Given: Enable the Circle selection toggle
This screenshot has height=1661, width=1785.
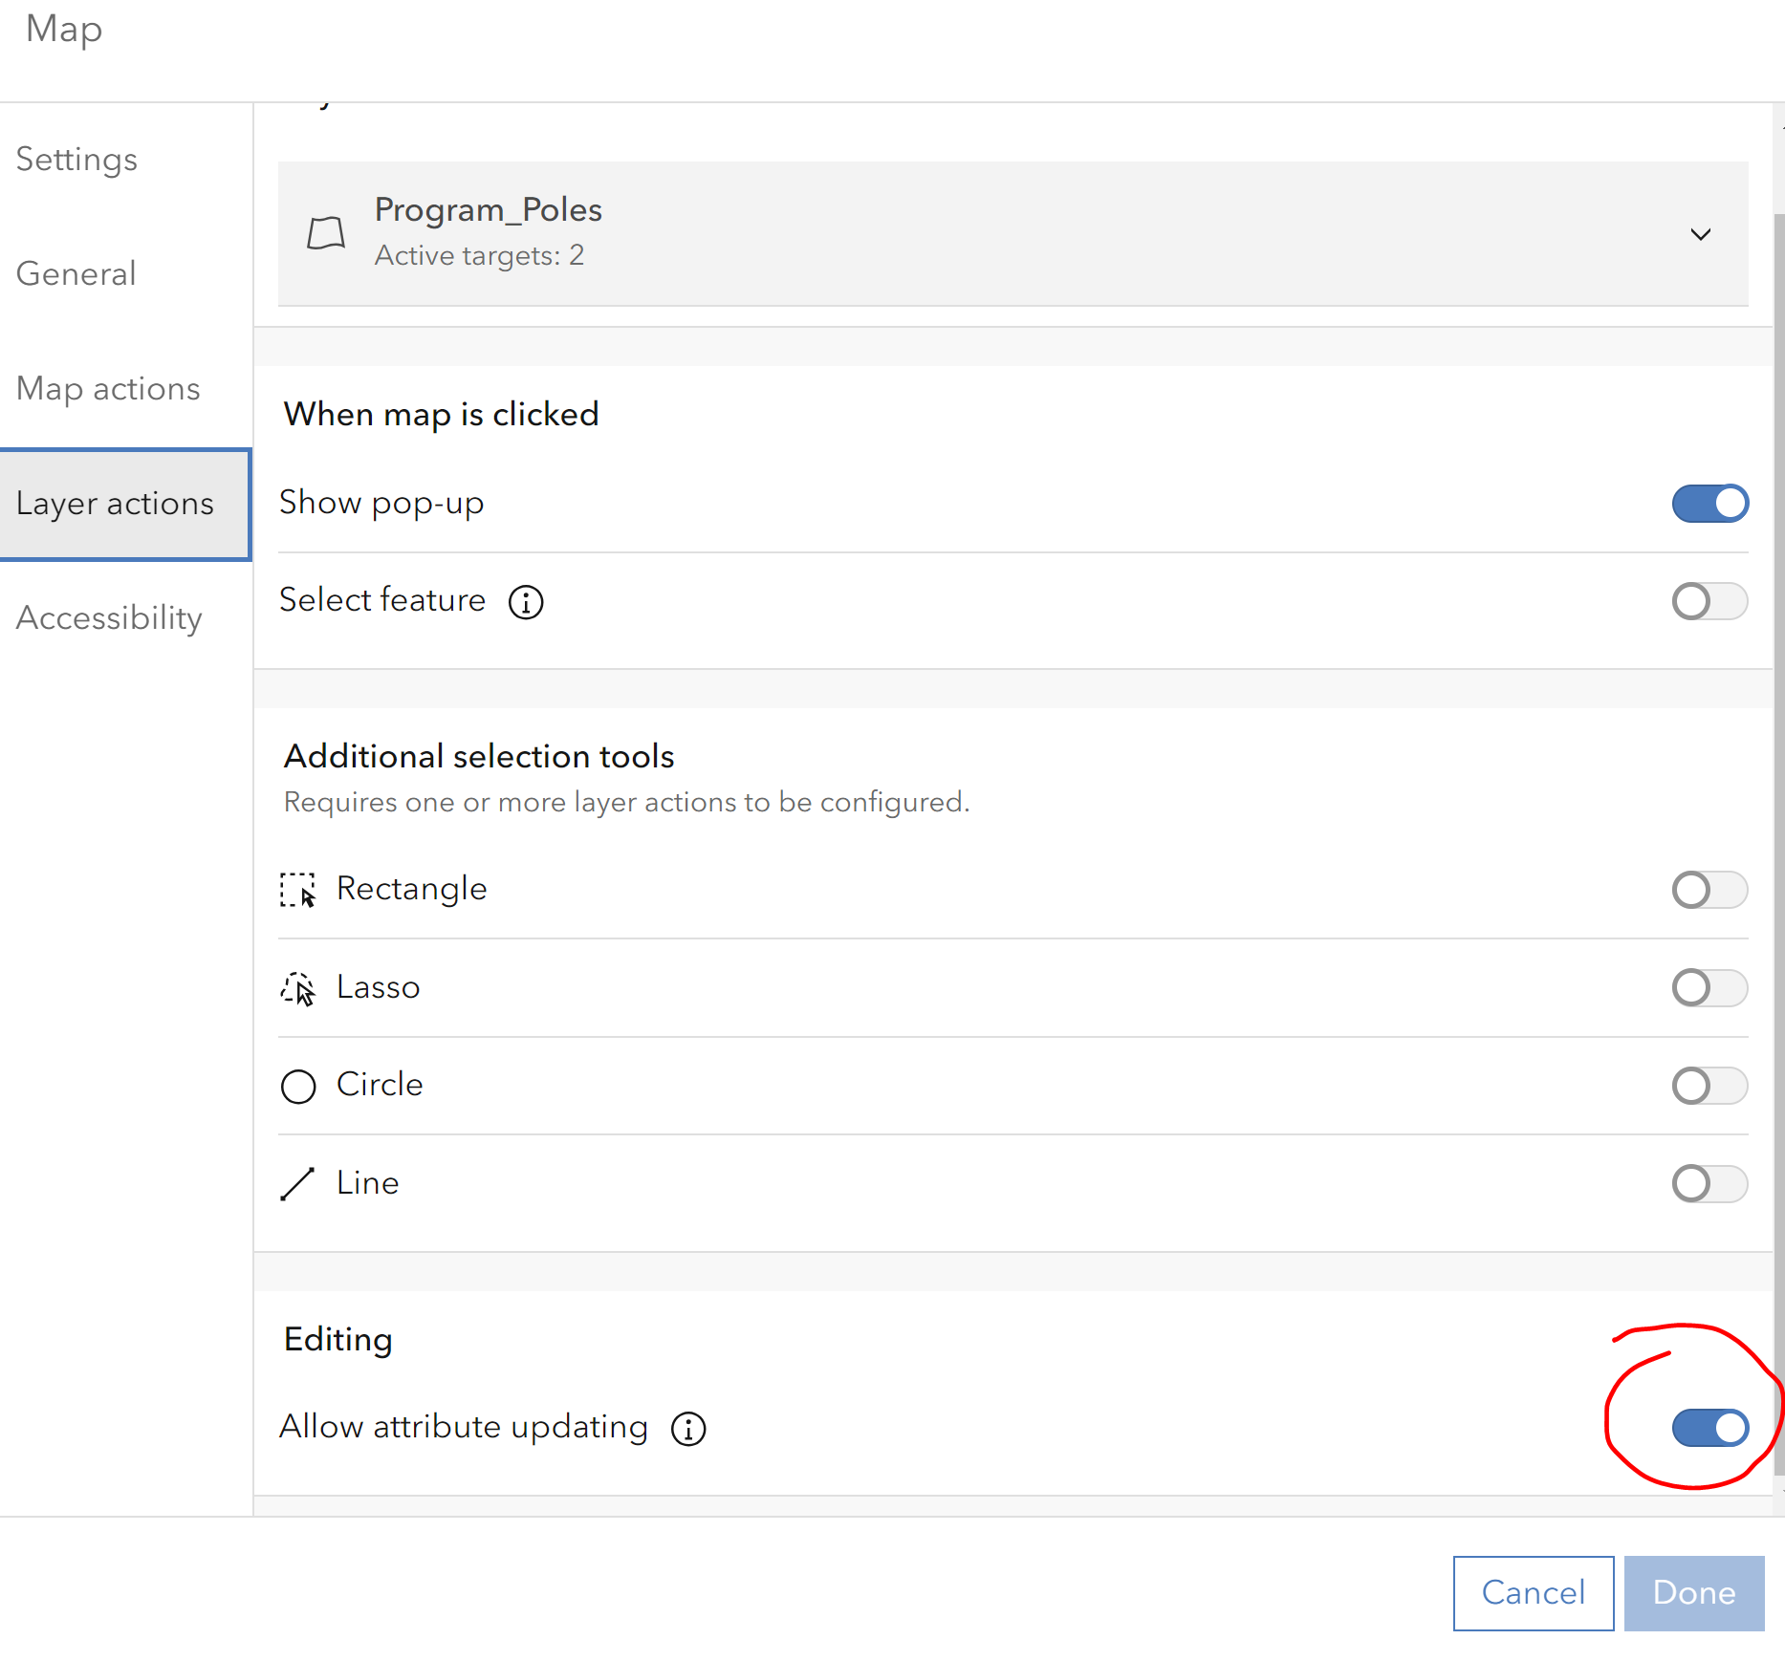Looking at the screenshot, I should pyautogui.click(x=1709, y=1086).
